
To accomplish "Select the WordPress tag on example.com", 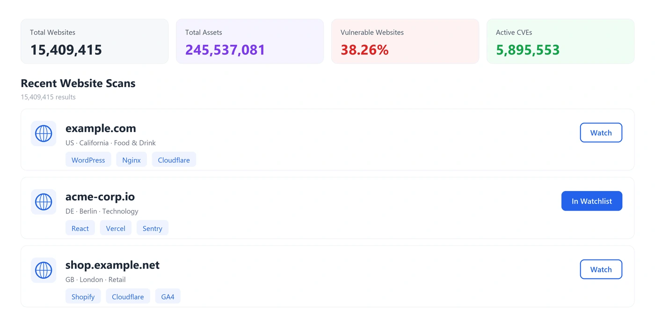I will 88,160.
